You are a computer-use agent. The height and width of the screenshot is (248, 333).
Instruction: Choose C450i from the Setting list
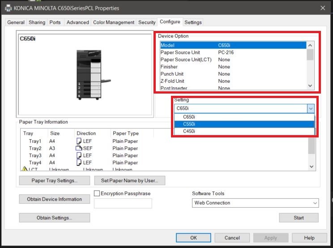tap(189, 131)
